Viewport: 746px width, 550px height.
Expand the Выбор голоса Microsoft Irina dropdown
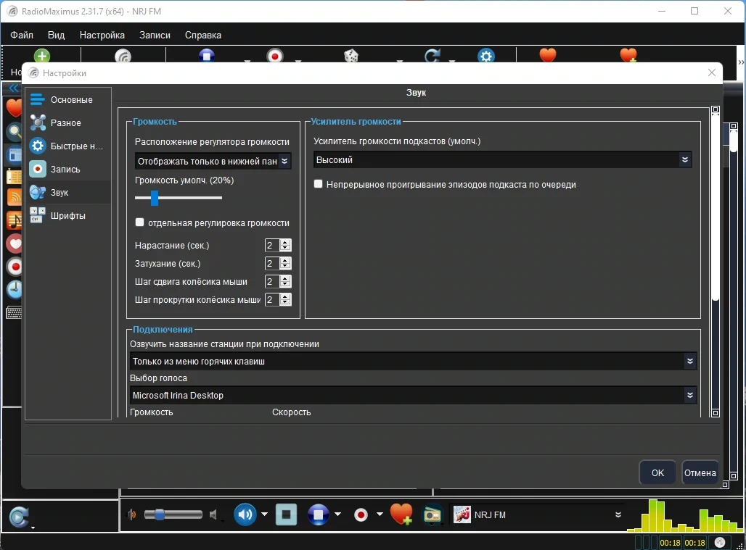(413, 395)
